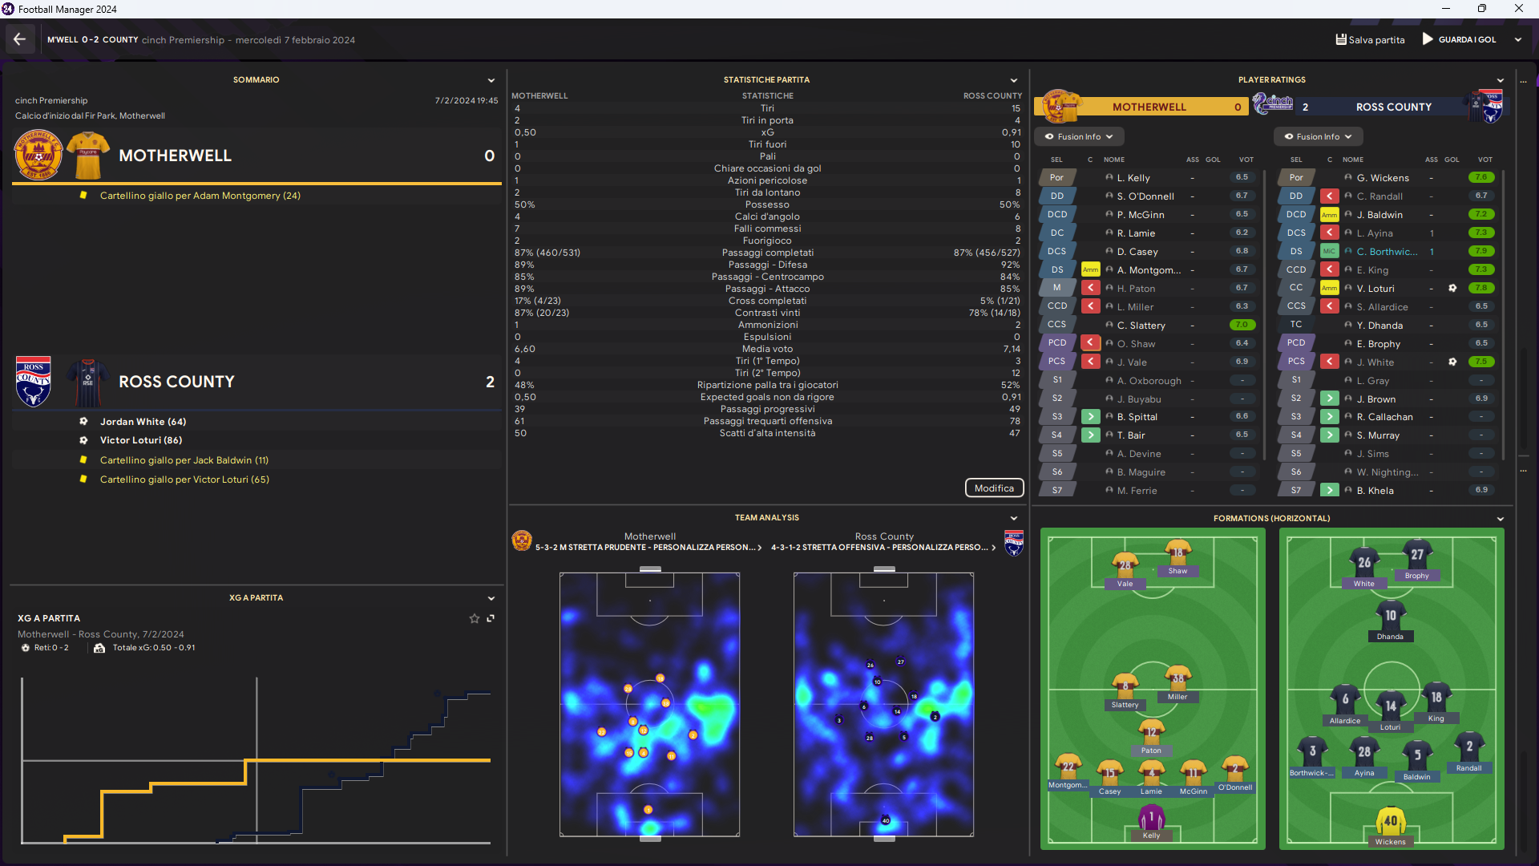The image size is (1539, 866).
Task: Click the H. Paton substituted-off red arrow
Action: (1090, 288)
